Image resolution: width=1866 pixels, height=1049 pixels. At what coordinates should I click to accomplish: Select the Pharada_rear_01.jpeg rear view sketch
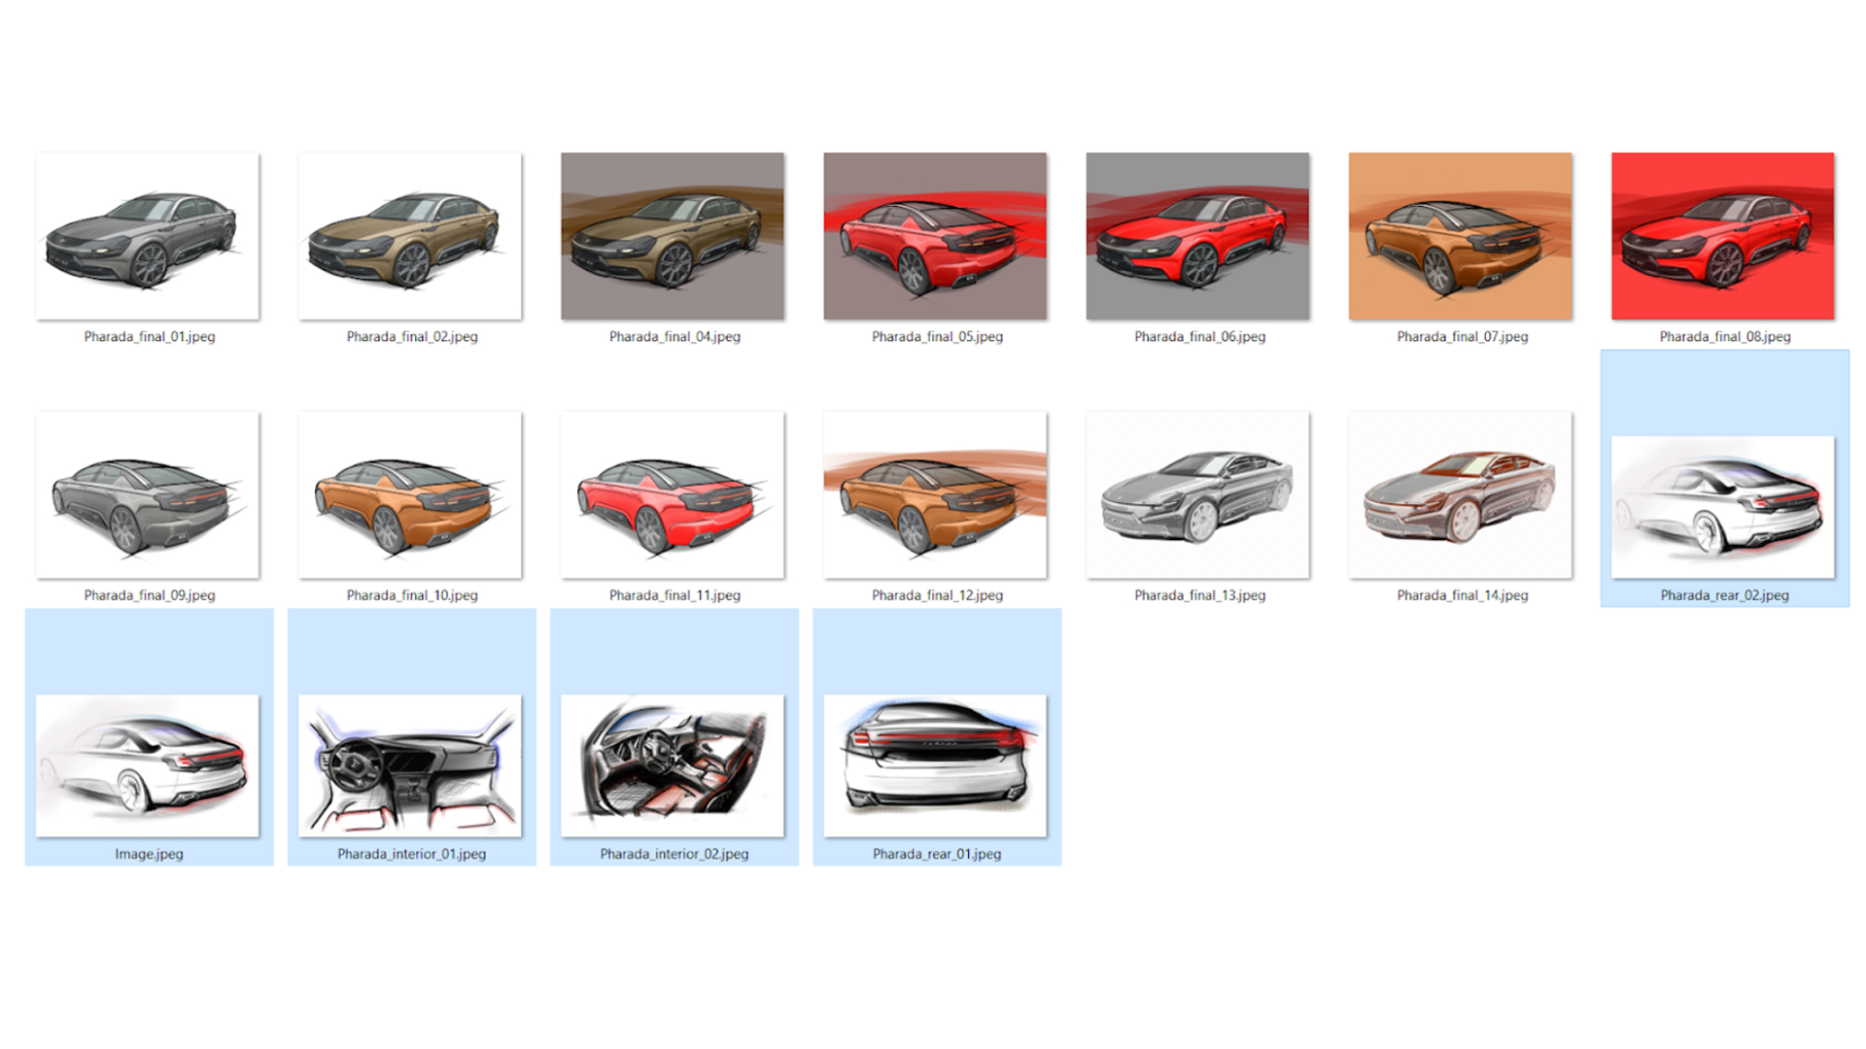pos(935,765)
